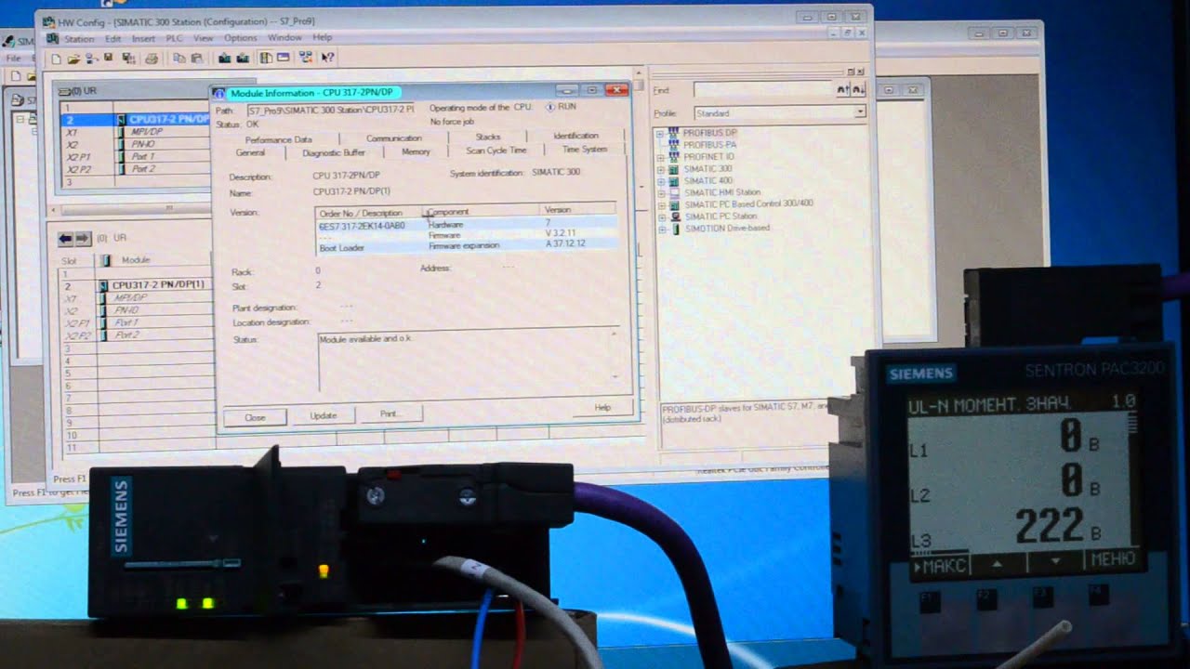Click the Upload from Module toolbar icon

click(x=243, y=58)
